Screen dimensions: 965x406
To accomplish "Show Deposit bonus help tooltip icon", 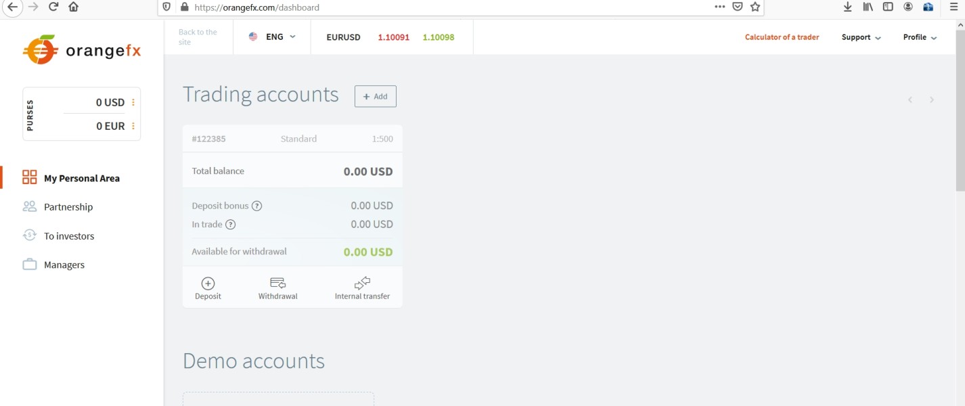I will [x=256, y=206].
